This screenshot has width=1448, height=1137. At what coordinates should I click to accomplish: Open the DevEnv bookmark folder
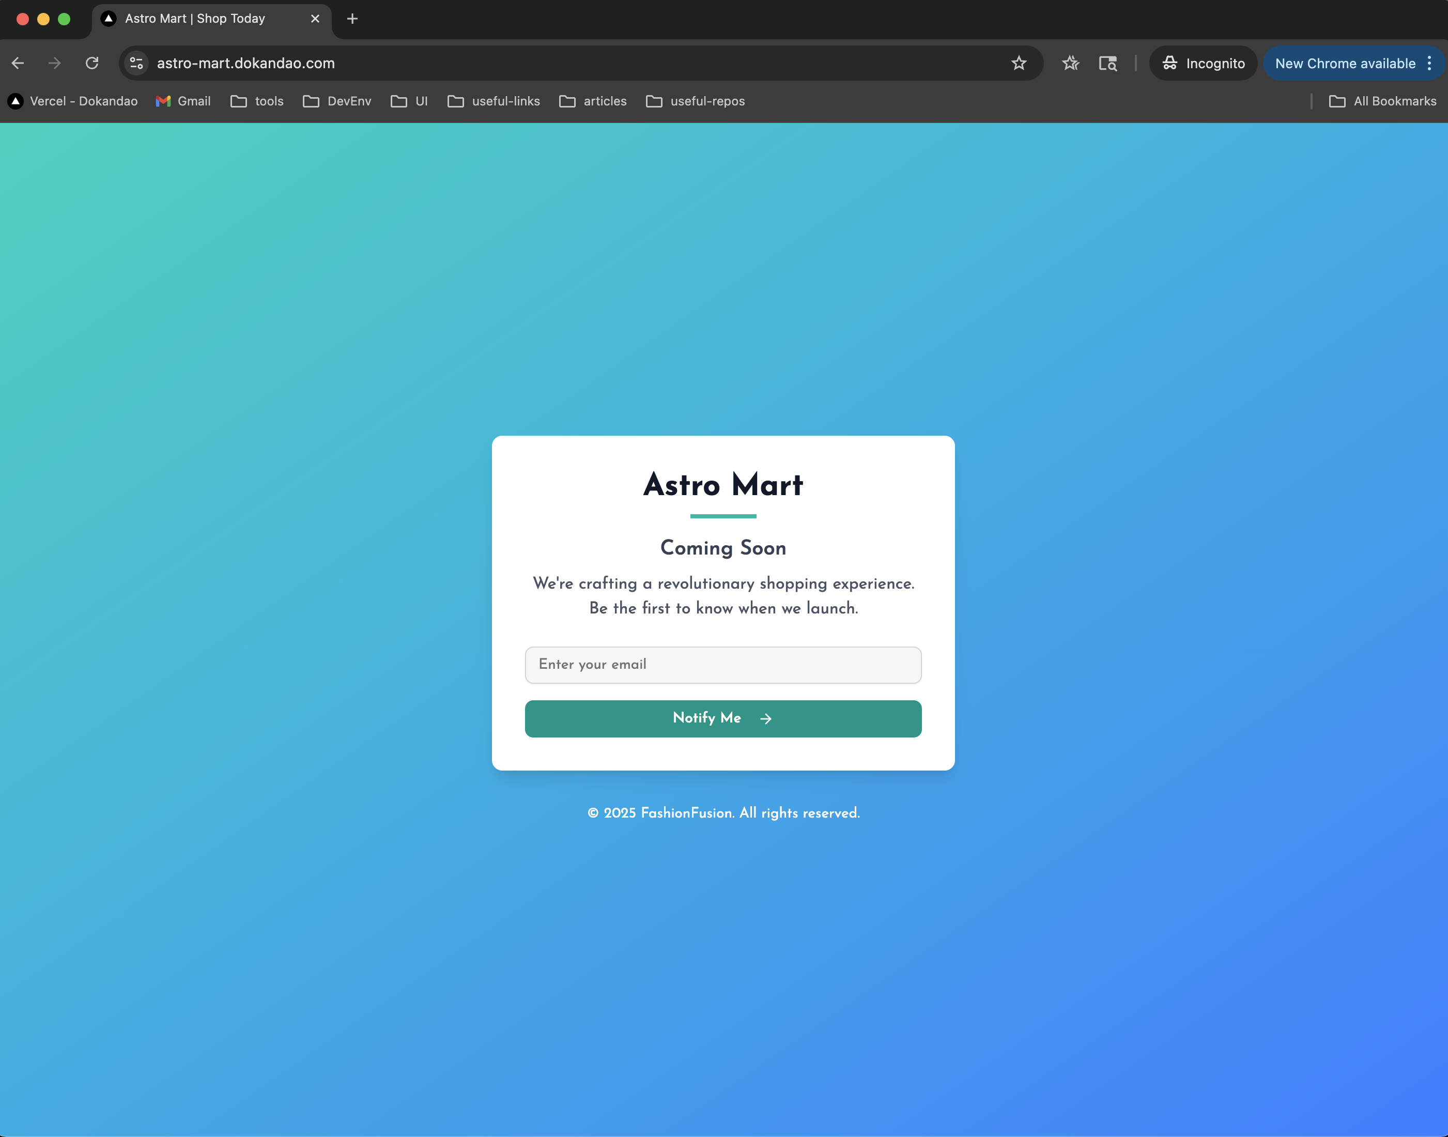pyautogui.click(x=337, y=101)
